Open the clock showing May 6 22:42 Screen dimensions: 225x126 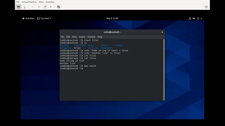[x=112, y=19]
